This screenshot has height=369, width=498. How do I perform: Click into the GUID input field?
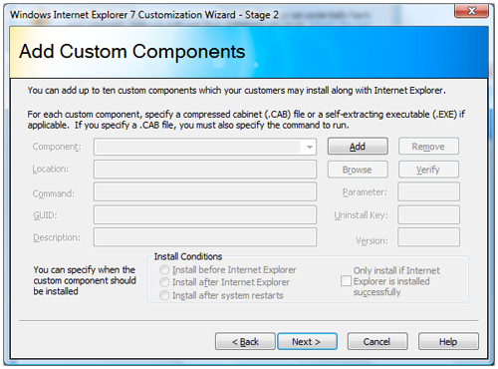coord(205,214)
